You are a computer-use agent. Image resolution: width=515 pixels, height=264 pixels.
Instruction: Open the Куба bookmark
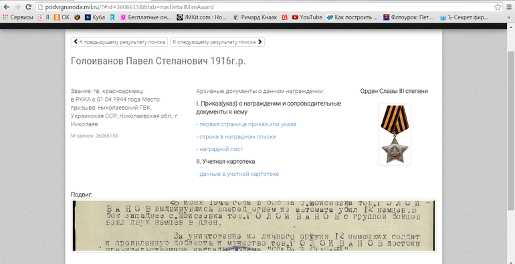(95, 17)
